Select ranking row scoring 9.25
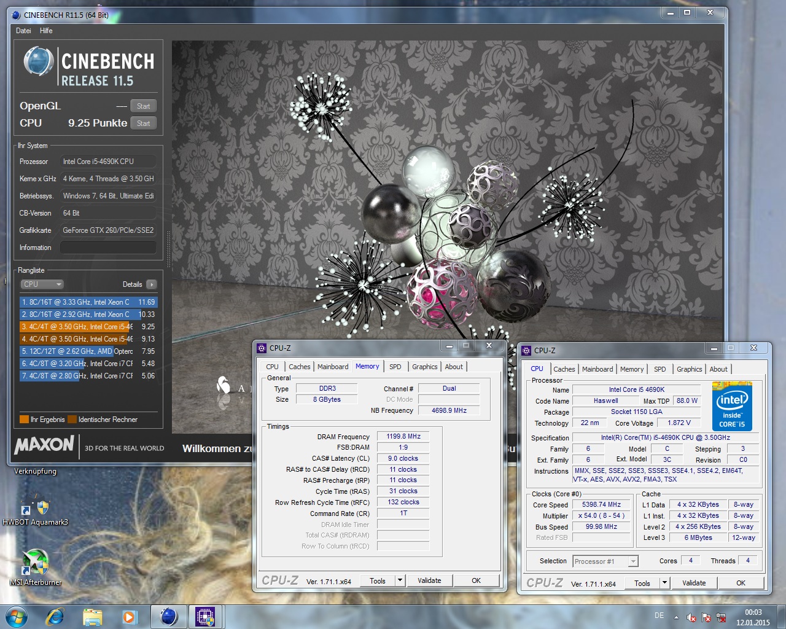786x629 pixels. point(88,327)
